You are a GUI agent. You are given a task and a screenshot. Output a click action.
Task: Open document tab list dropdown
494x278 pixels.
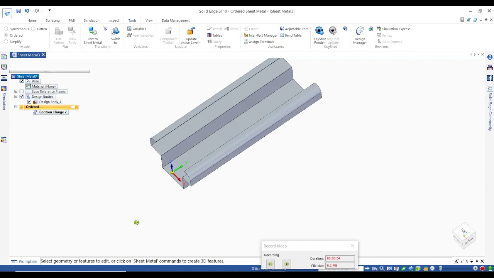(x=479, y=55)
